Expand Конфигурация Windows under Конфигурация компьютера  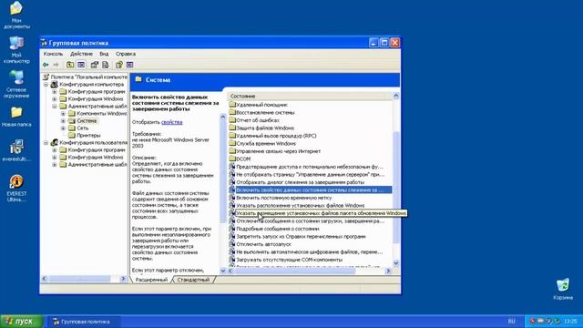55,99
